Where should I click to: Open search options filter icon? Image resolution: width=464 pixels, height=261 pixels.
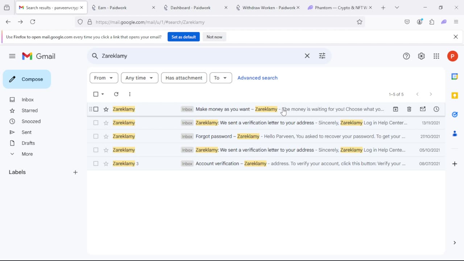click(322, 56)
